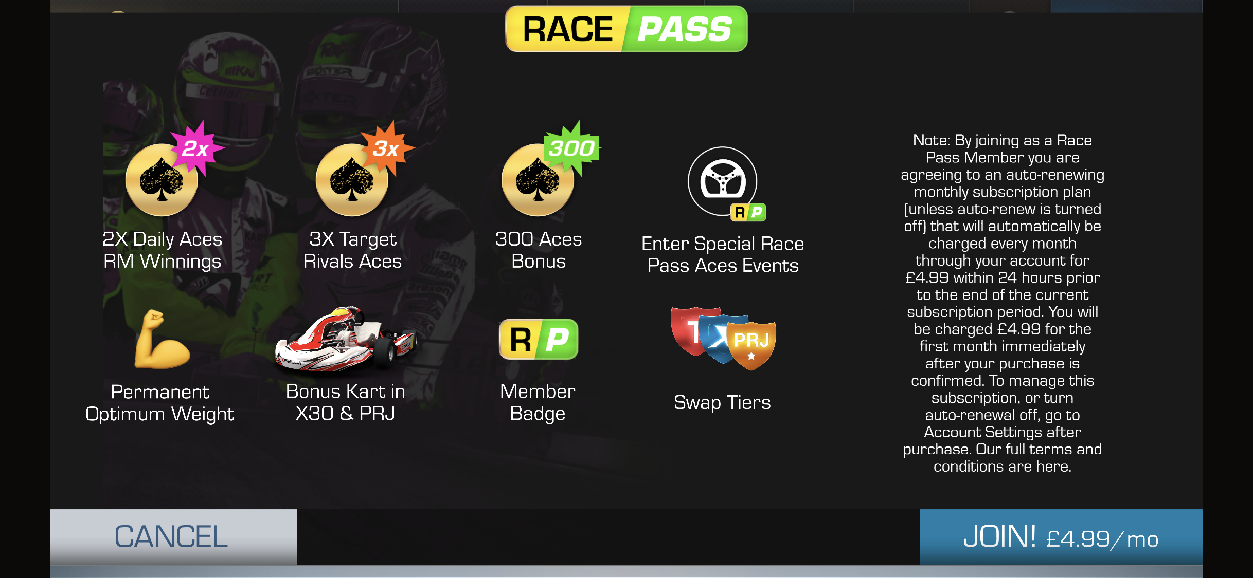Tap the 2X Daily Aces RM Winnings label
Viewport: 1253px width, 578px height.
[x=162, y=250]
